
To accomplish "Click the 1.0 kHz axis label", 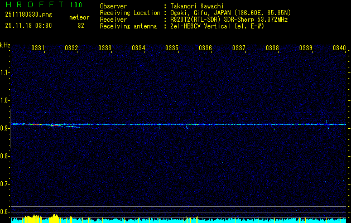I will [x=5, y=100].
